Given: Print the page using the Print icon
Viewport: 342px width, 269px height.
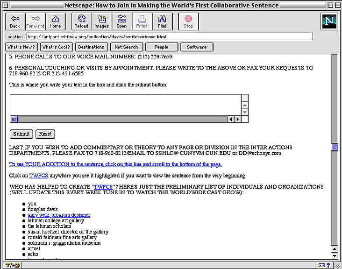Looking at the screenshot, I should (x=142, y=21).
